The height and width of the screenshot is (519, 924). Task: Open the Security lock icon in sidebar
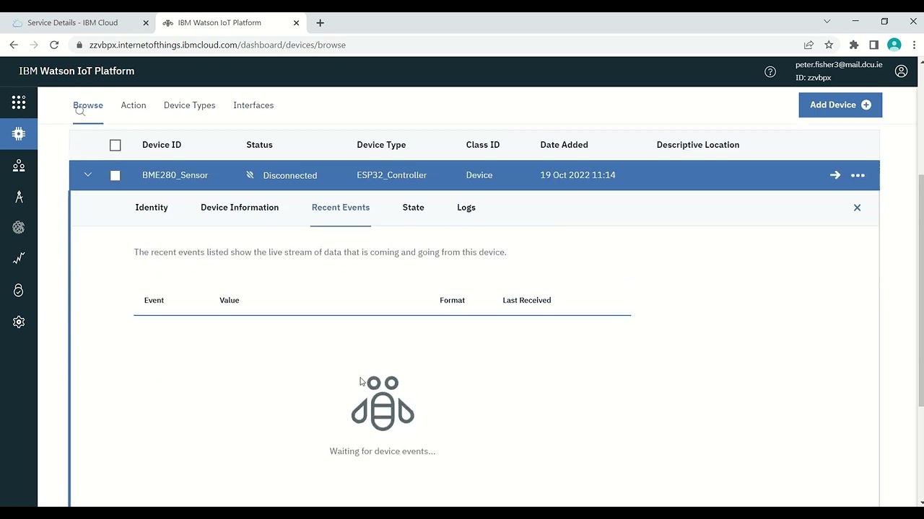pyautogui.click(x=19, y=290)
